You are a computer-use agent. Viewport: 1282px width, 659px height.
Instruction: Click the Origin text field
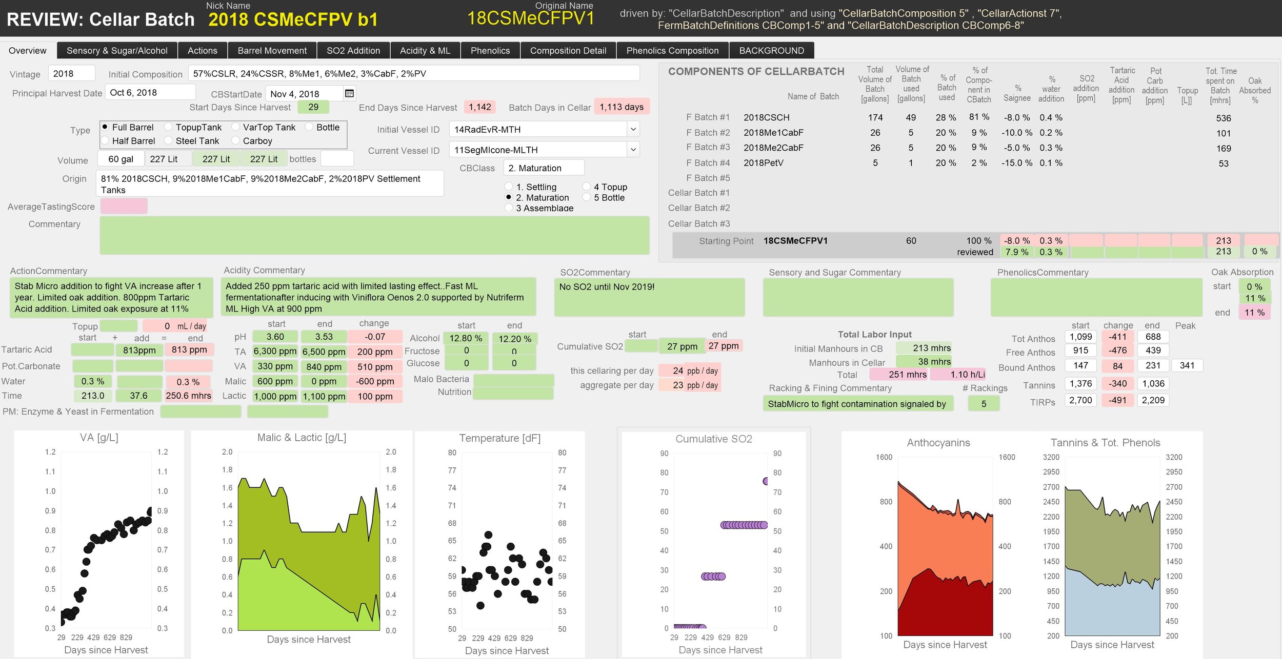tap(270, 183)
